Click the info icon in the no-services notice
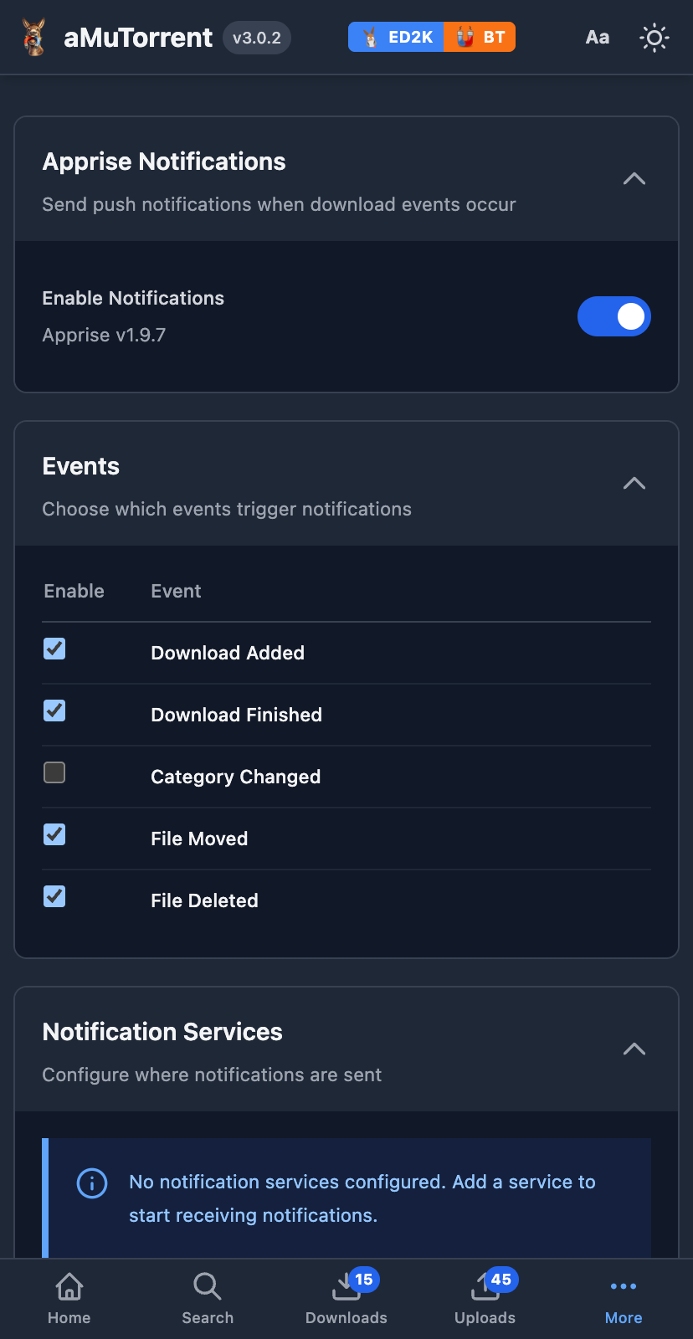 (92, 1183)
